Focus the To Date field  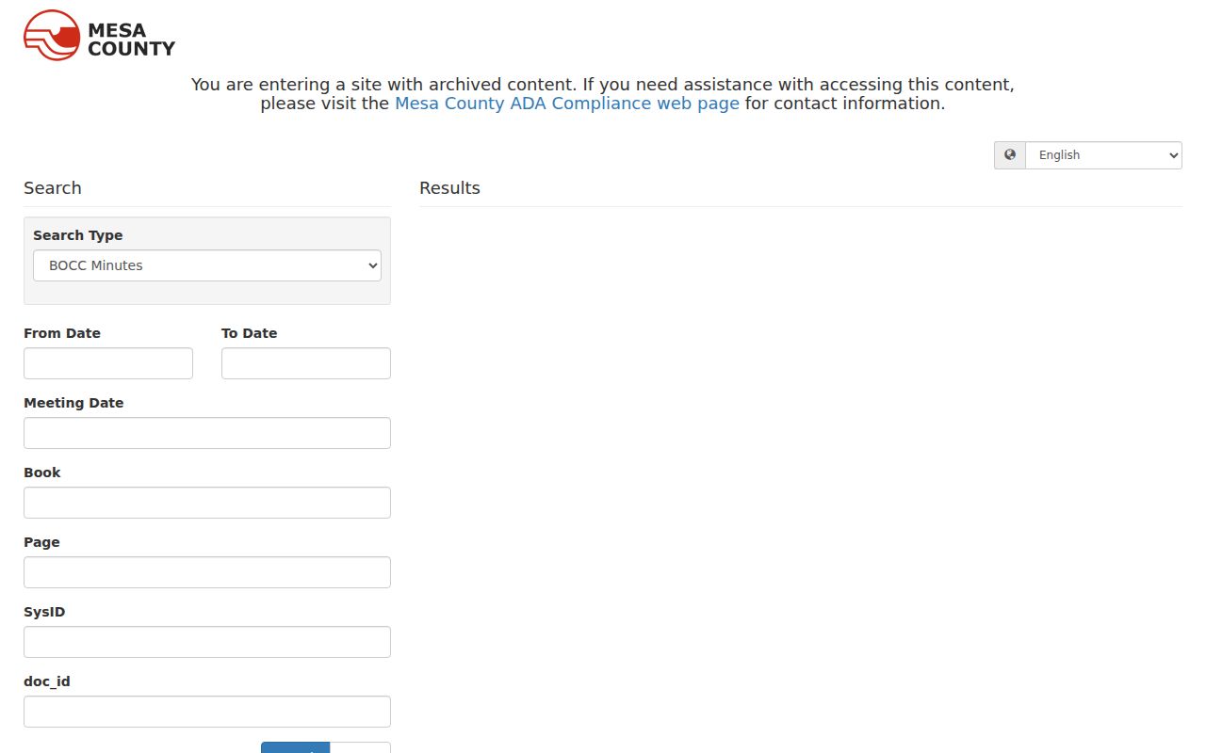306,363
